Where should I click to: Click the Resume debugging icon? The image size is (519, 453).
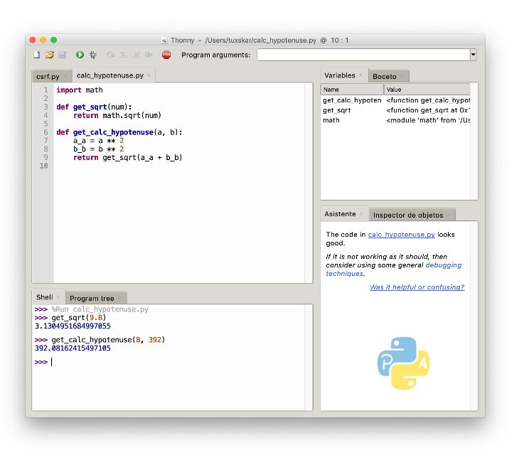(149, 55)
